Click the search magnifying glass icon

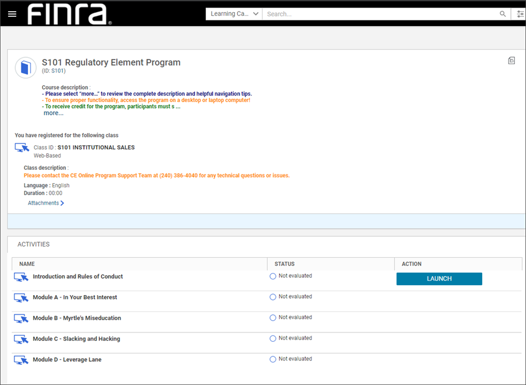click(503, 14)
